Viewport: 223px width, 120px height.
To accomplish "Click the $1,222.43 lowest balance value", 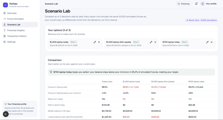I will click(106, 117).
